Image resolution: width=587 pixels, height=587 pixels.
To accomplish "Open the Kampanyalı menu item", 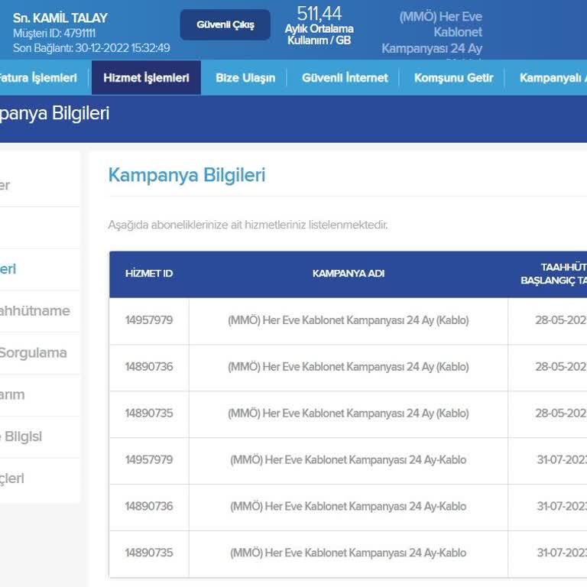I will point(553,78).
